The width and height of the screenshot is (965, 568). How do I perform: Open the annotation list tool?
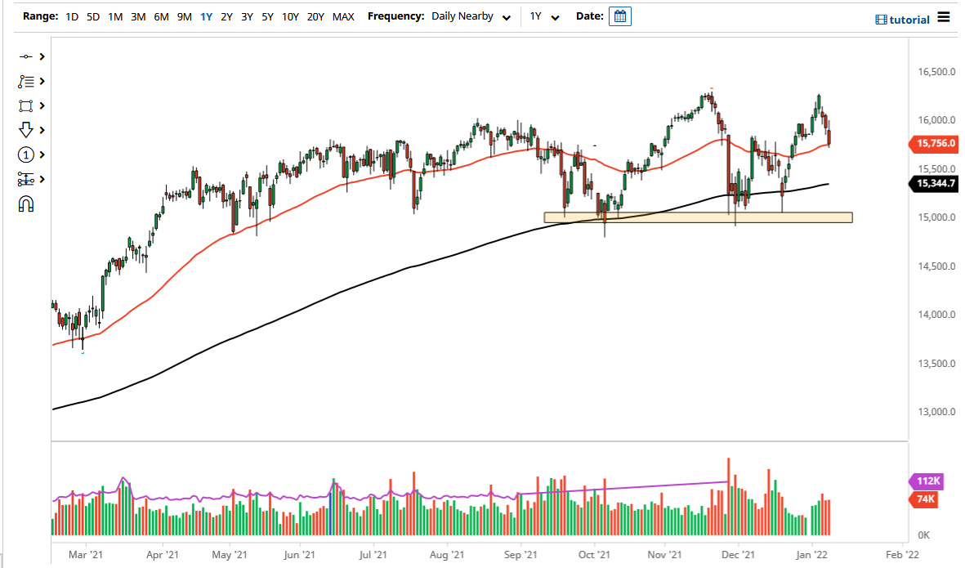coord(26,81)
